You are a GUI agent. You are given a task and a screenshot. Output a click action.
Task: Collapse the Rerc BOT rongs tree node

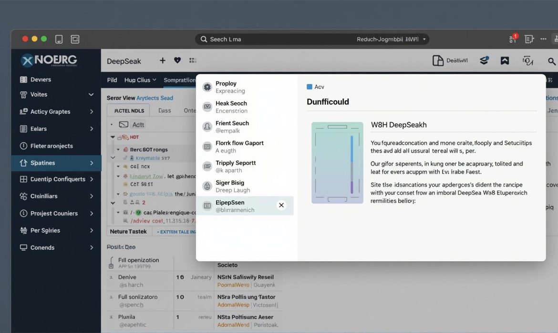pyautogui.click(x=118, y=149)
